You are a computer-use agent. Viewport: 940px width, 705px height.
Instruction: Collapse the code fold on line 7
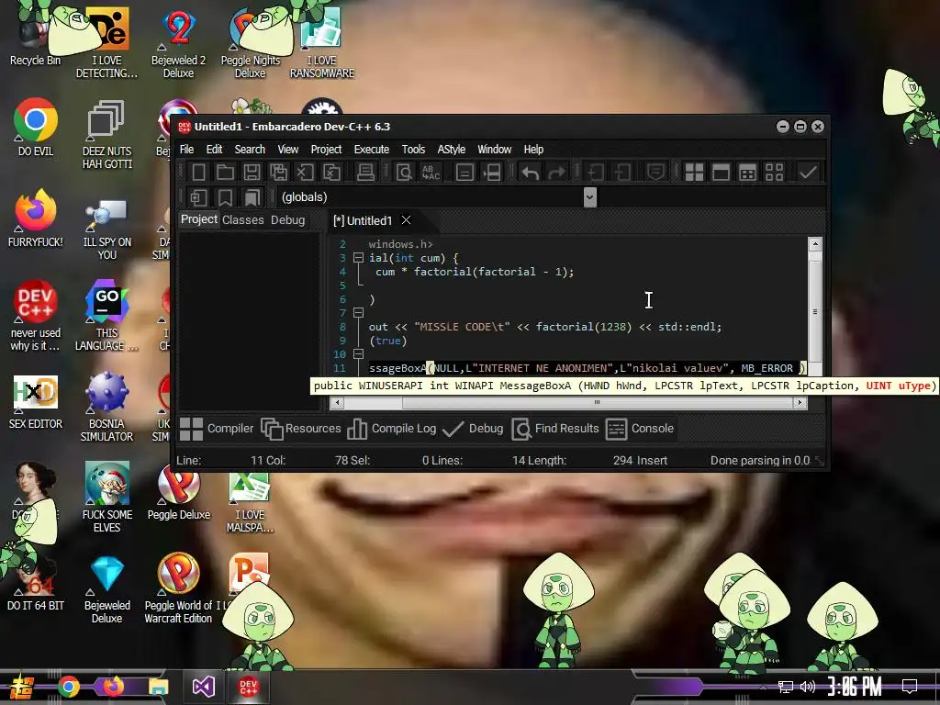359,313
